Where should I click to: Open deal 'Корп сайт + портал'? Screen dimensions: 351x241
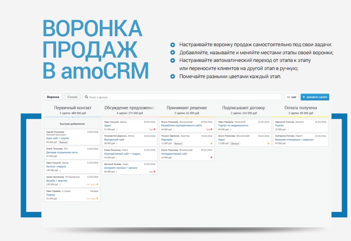tap(58, 138)
